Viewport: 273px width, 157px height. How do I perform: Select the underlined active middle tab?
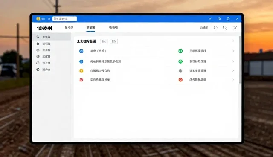(x=90, y=28)
